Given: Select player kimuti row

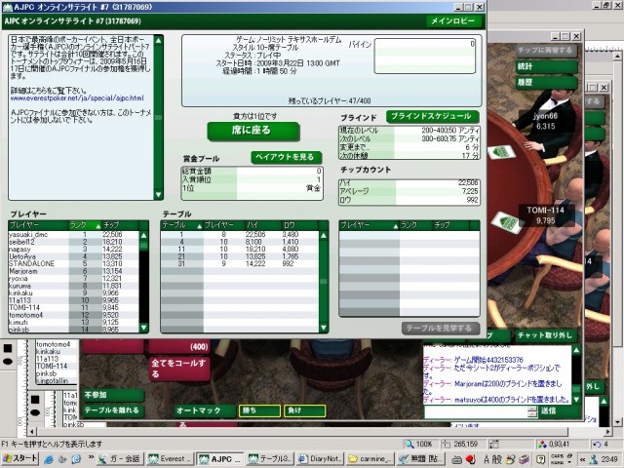Looking at the screenshot, I should [74, 322].
